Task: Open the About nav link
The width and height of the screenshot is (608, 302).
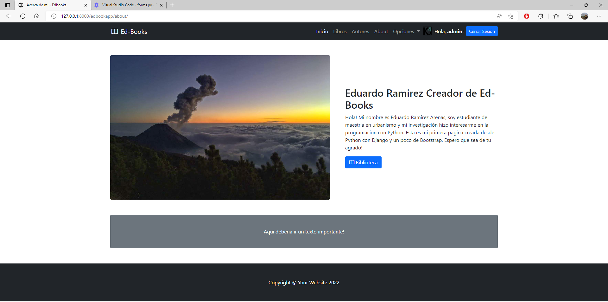Action: point(381,32)
